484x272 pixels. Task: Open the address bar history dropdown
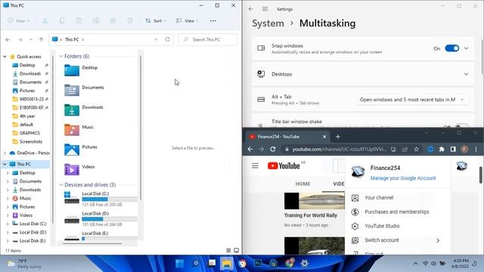point(156,39)
